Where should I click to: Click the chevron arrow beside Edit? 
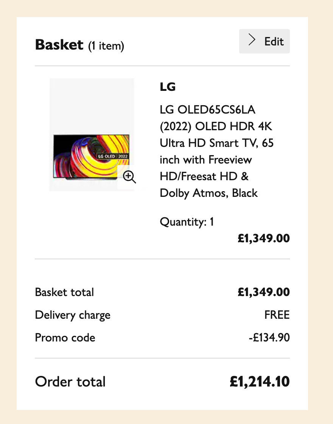point(252,41)
